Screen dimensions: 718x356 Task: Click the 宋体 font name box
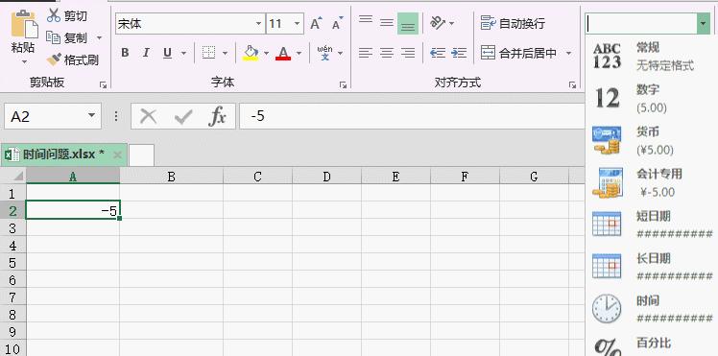pos(185,24)
